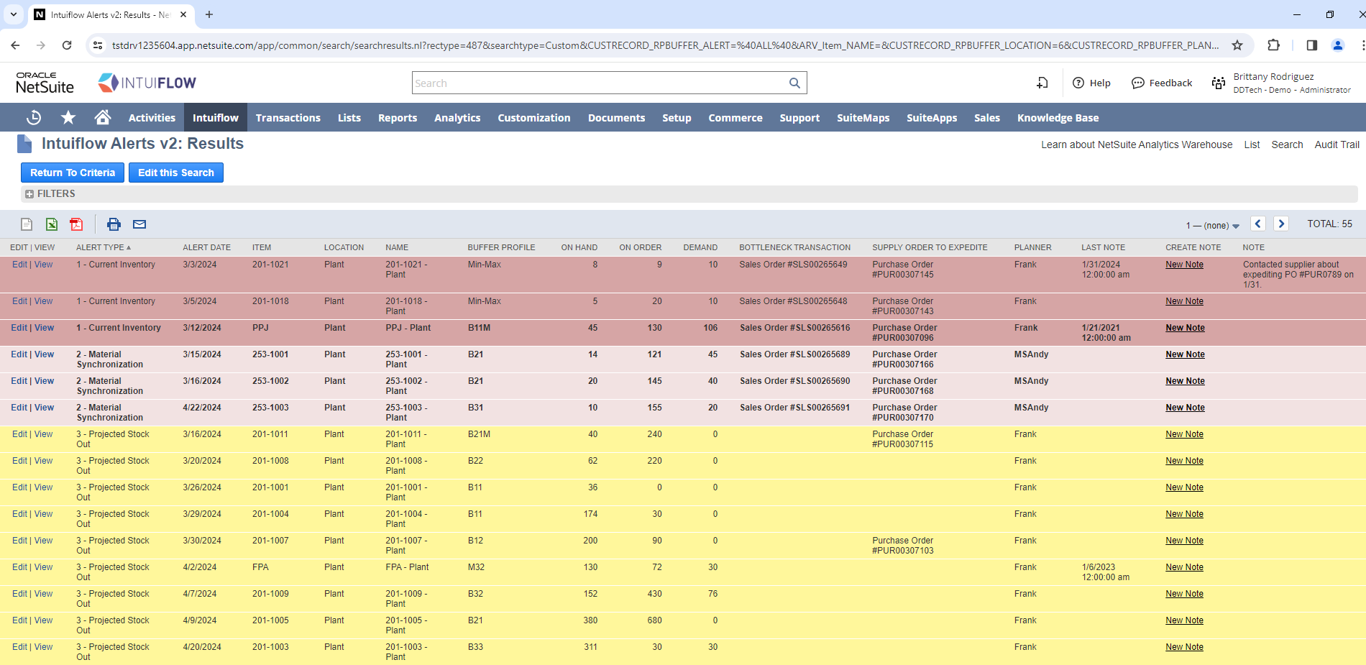Open the Reports menu

click(x=397, y=118)
